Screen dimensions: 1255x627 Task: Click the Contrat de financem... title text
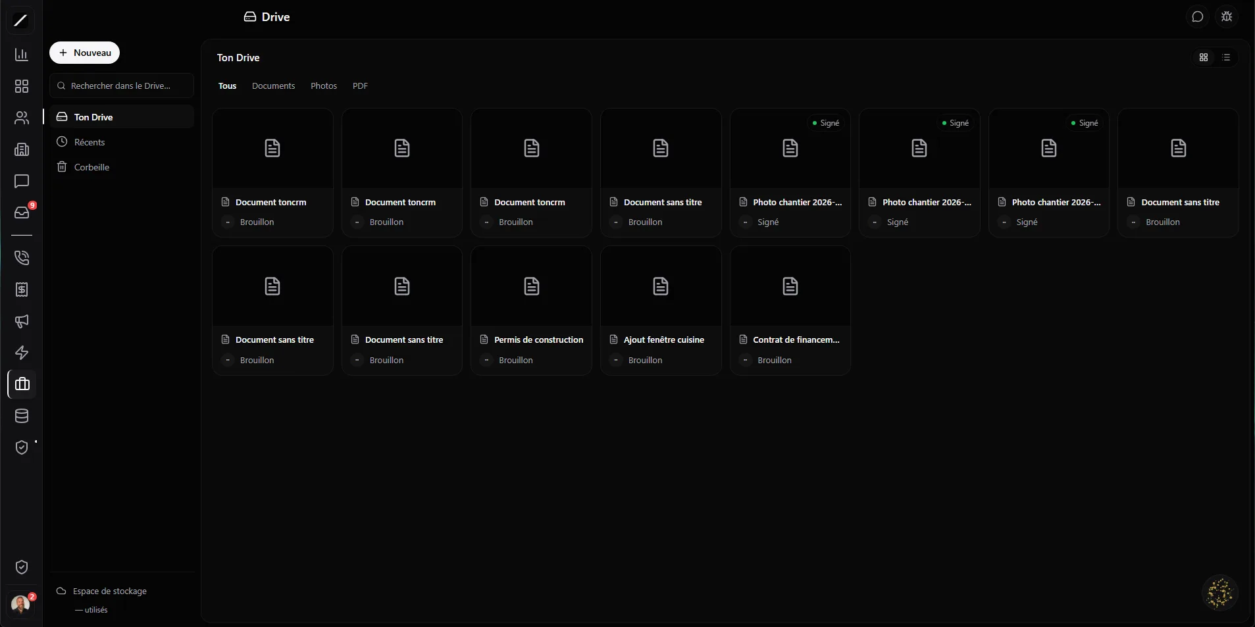[x=796, y=340]
